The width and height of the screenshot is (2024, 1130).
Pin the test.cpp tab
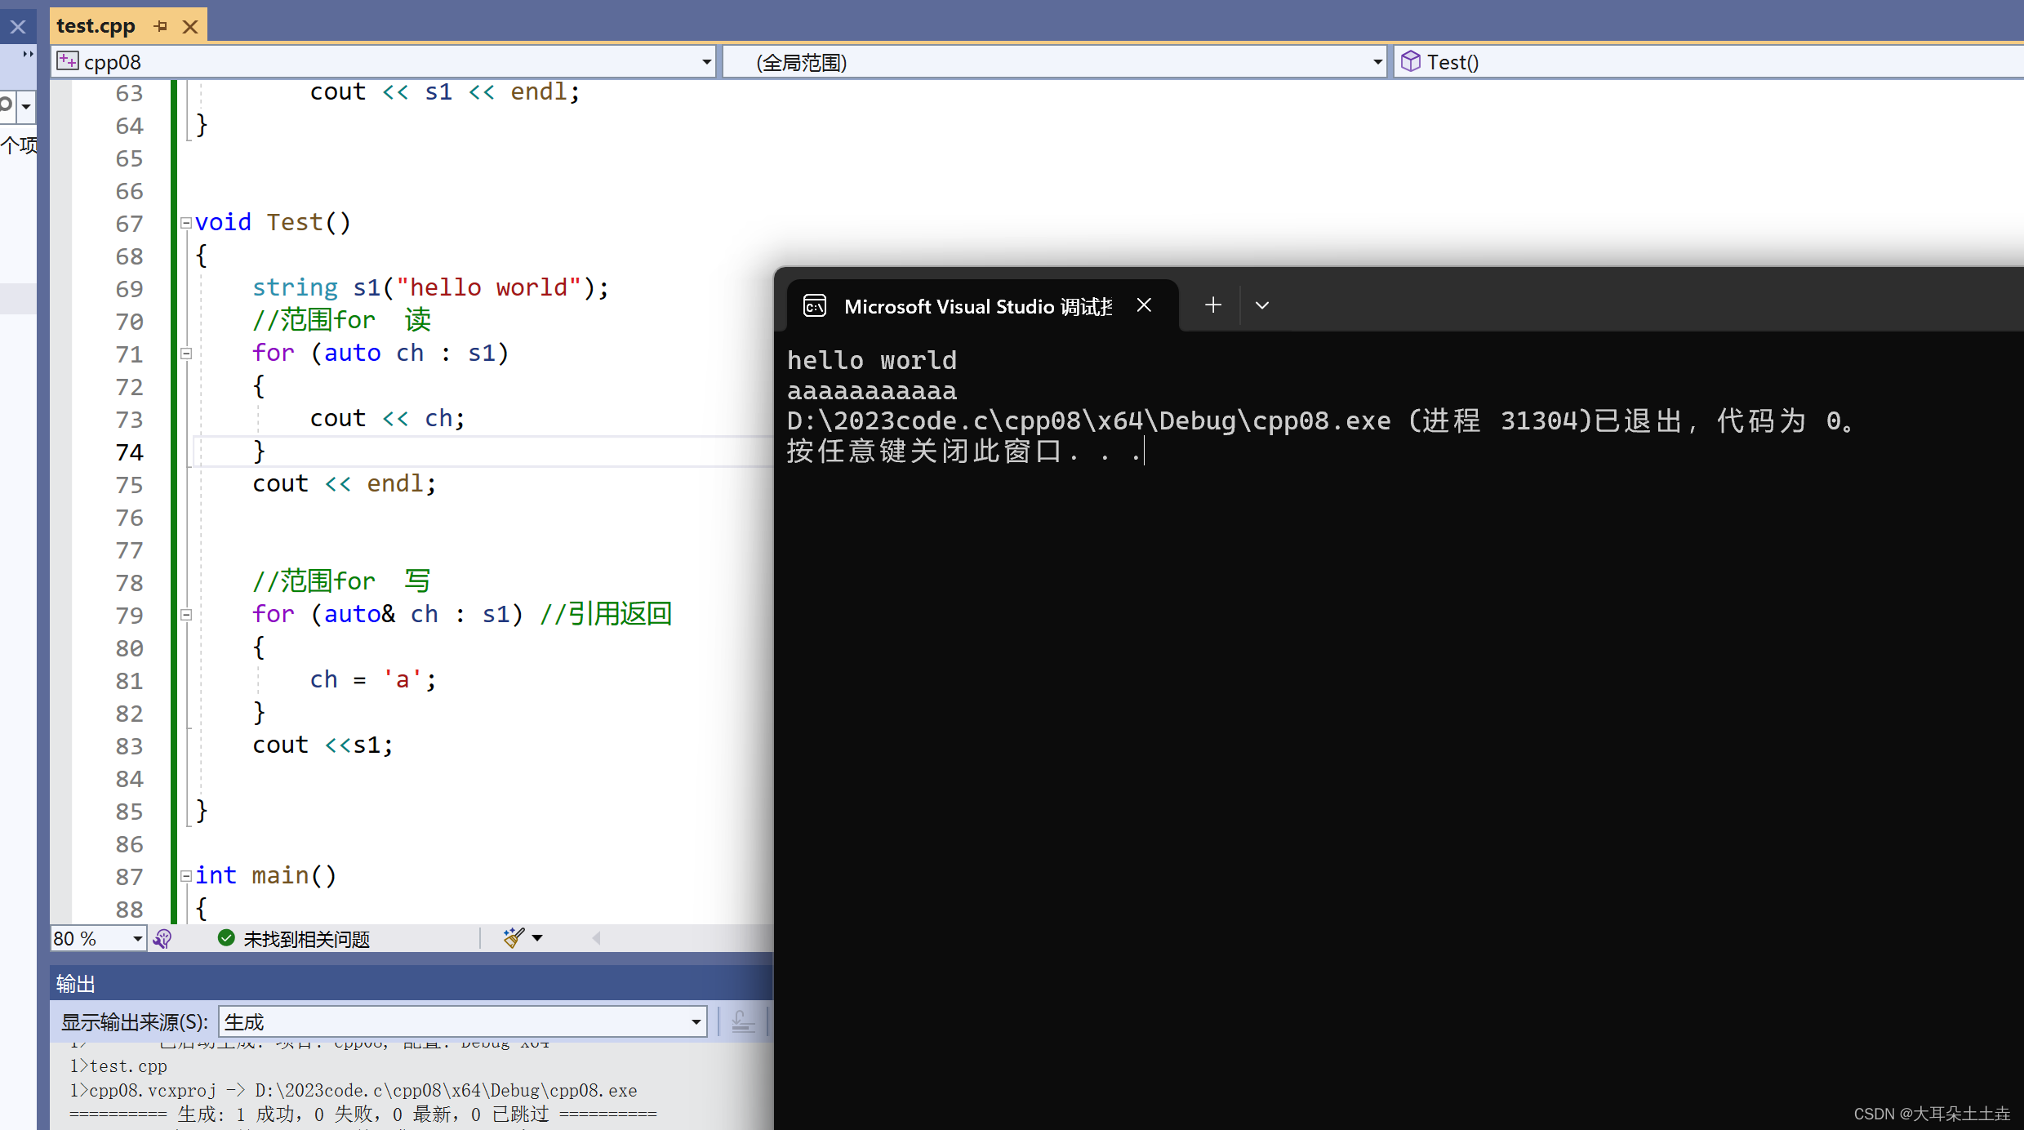(161, 26)
